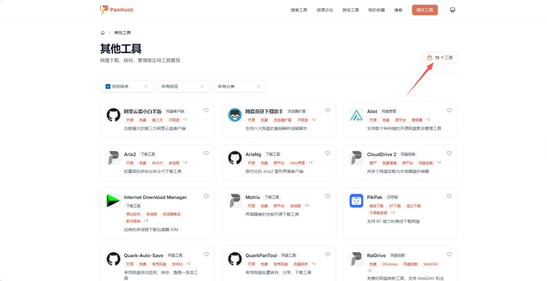Viewport: 547px width, 281px height.
Task: Open the Alist tool title
Action: tap(372, 111)
